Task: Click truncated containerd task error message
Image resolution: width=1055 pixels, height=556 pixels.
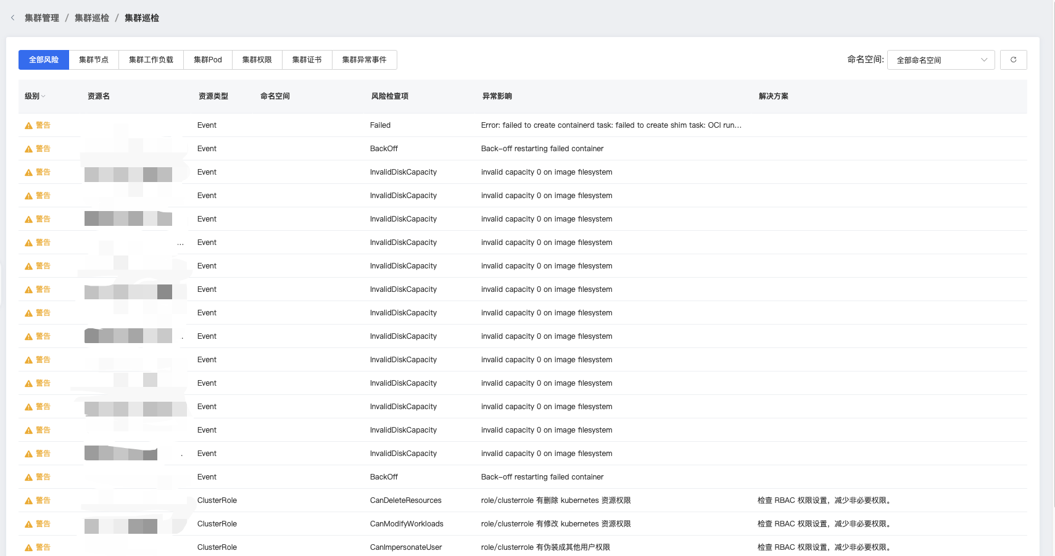Action: coord(611,125)
